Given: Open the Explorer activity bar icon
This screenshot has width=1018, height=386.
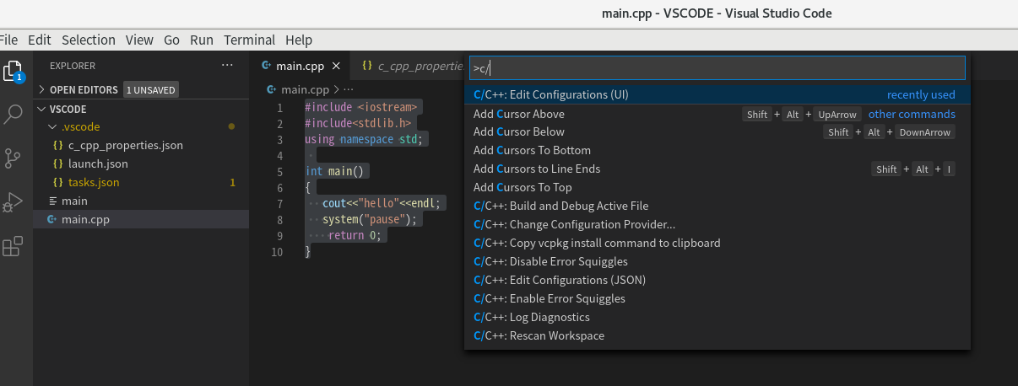Looking at the screenshot, I should [13, 71].
